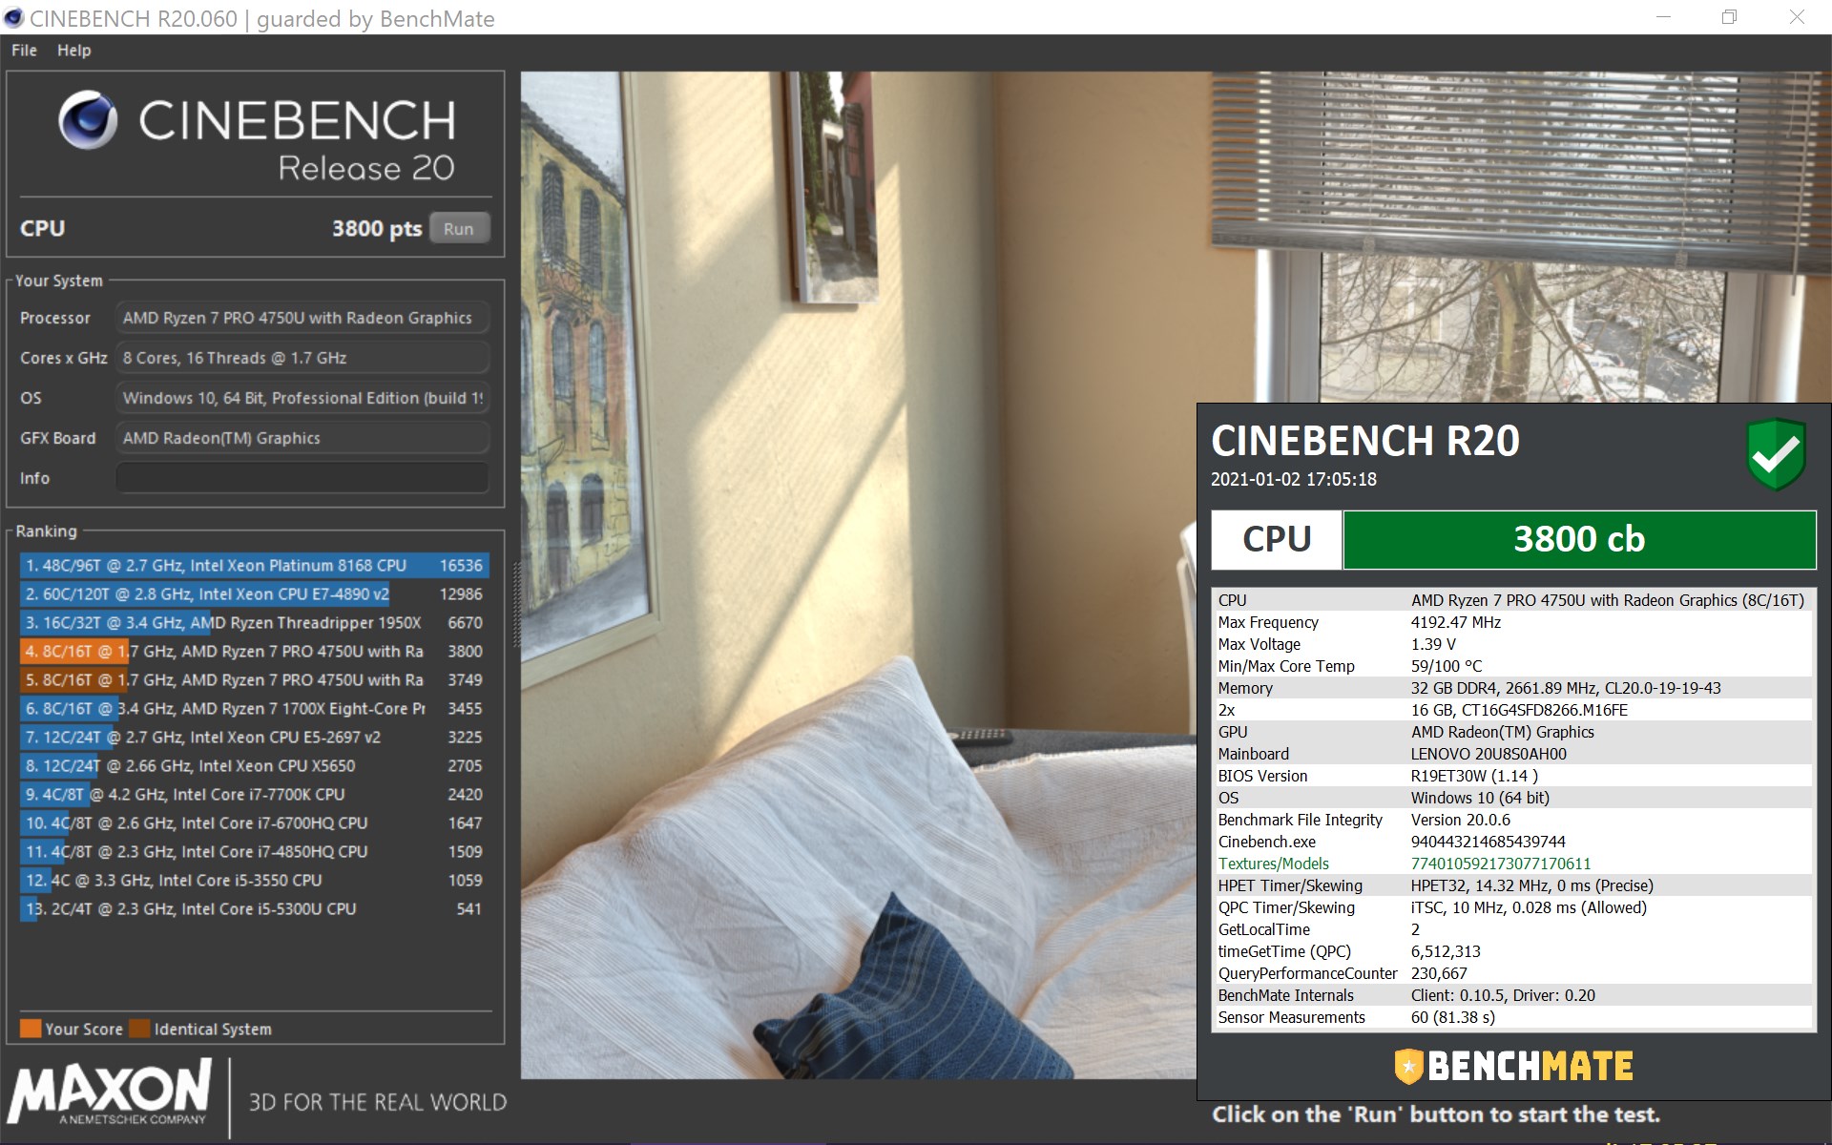Click the BenchMate star shield logo
This screenshot has height=1145, width=1832.
1408,1066
